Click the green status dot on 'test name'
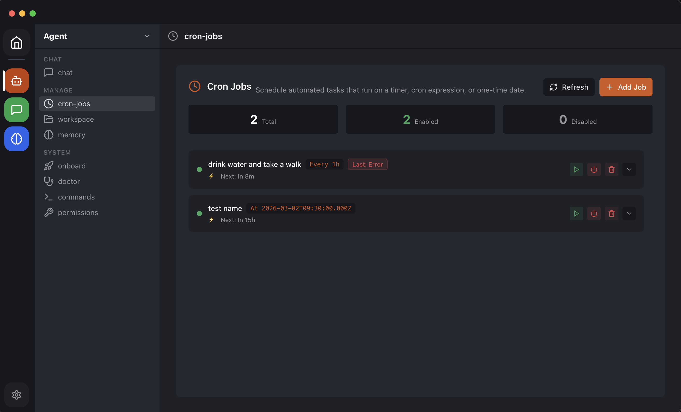 point(200,214)
